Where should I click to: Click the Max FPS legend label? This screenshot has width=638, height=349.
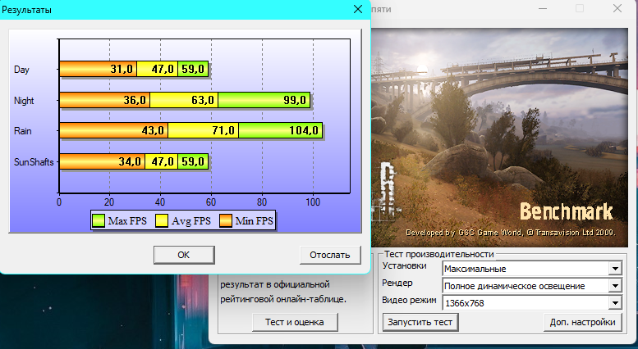[127, 220]
